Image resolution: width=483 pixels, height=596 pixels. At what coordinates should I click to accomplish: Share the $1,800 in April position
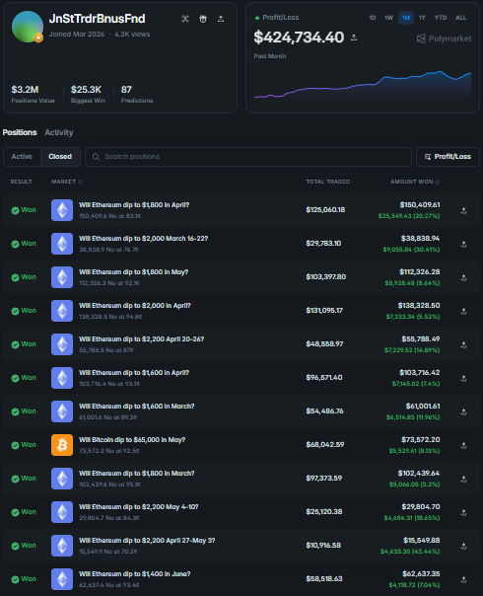point(463,210)
